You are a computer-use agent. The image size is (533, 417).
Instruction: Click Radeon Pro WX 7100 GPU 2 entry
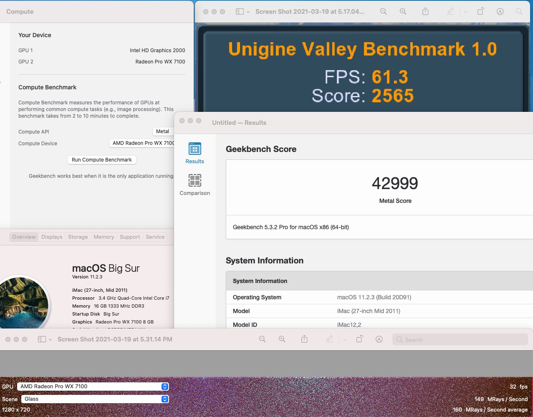[x=160, y=61]
